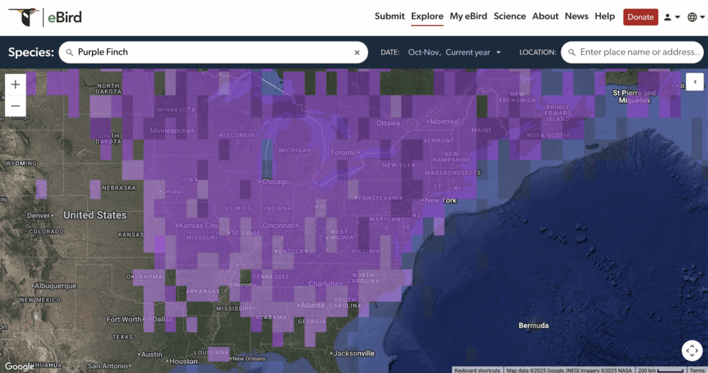Go to the Submit page
The image size is (708, 373).
[x=389, y=17]
